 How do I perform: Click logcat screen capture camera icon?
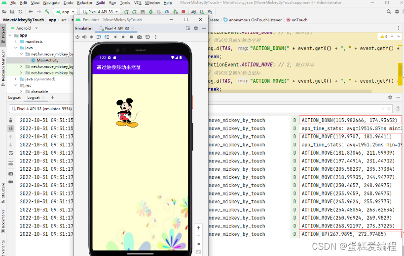pos(10,174)
